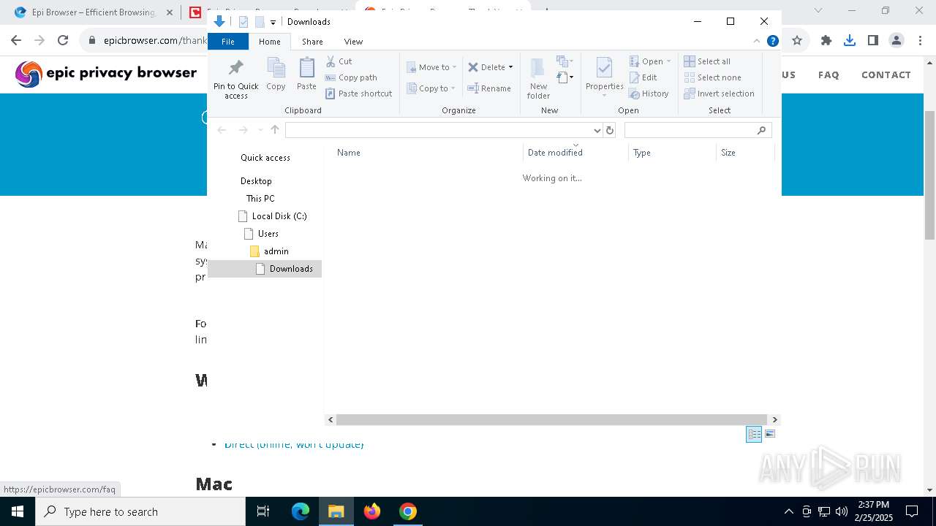Choose Copy path in Clipboard group
Viewport: 936px width, 526px height.
coord(351,77)
